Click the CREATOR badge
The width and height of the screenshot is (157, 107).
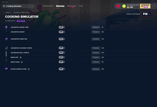point(21,21)
